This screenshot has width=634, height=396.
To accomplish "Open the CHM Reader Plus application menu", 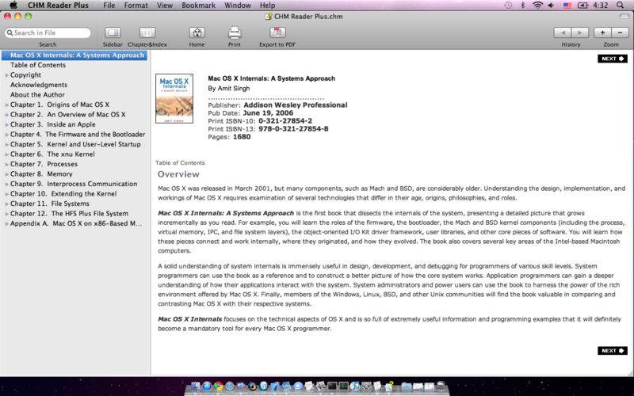I will click(58, 6).
